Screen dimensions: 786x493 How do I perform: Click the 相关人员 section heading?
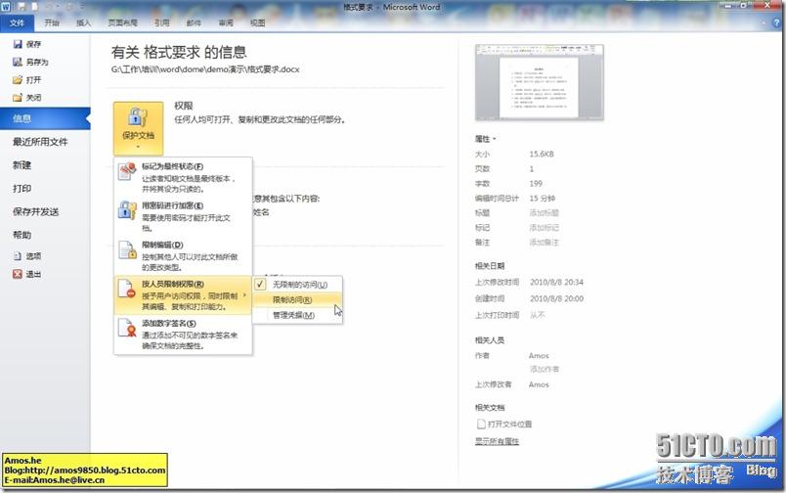click(x=490, y=340)
